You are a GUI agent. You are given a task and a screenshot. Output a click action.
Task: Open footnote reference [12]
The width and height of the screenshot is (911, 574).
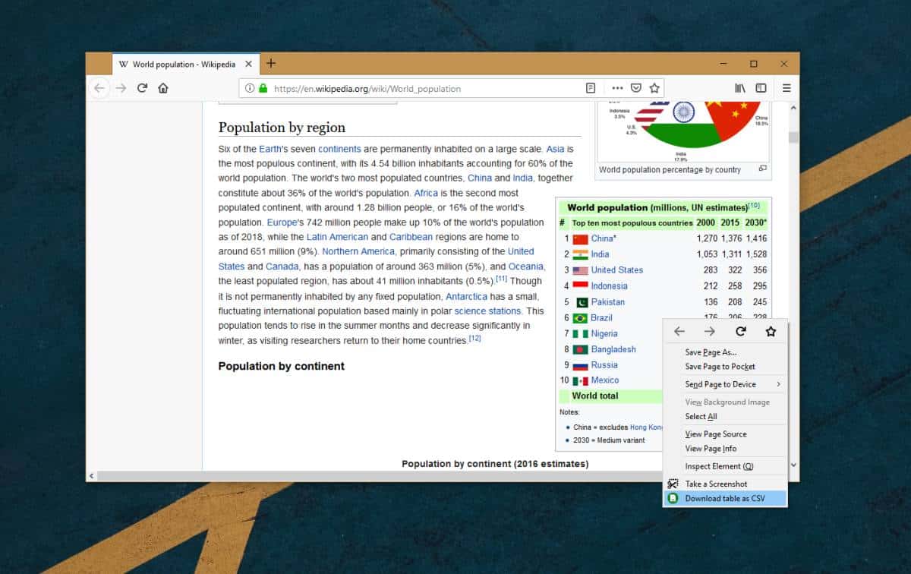[474, 338]
